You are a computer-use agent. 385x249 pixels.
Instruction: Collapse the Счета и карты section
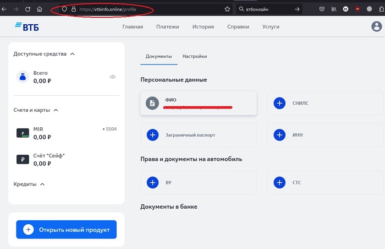point(56,110)
